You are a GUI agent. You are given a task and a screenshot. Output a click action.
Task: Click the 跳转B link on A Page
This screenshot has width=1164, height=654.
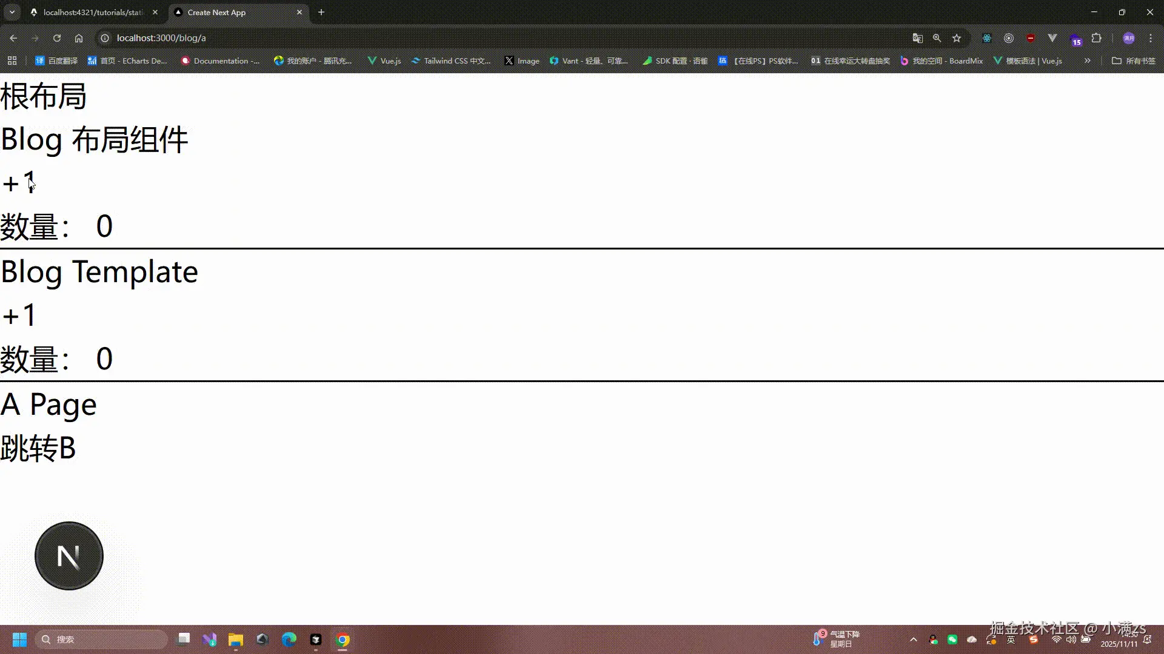pos(38,448)
